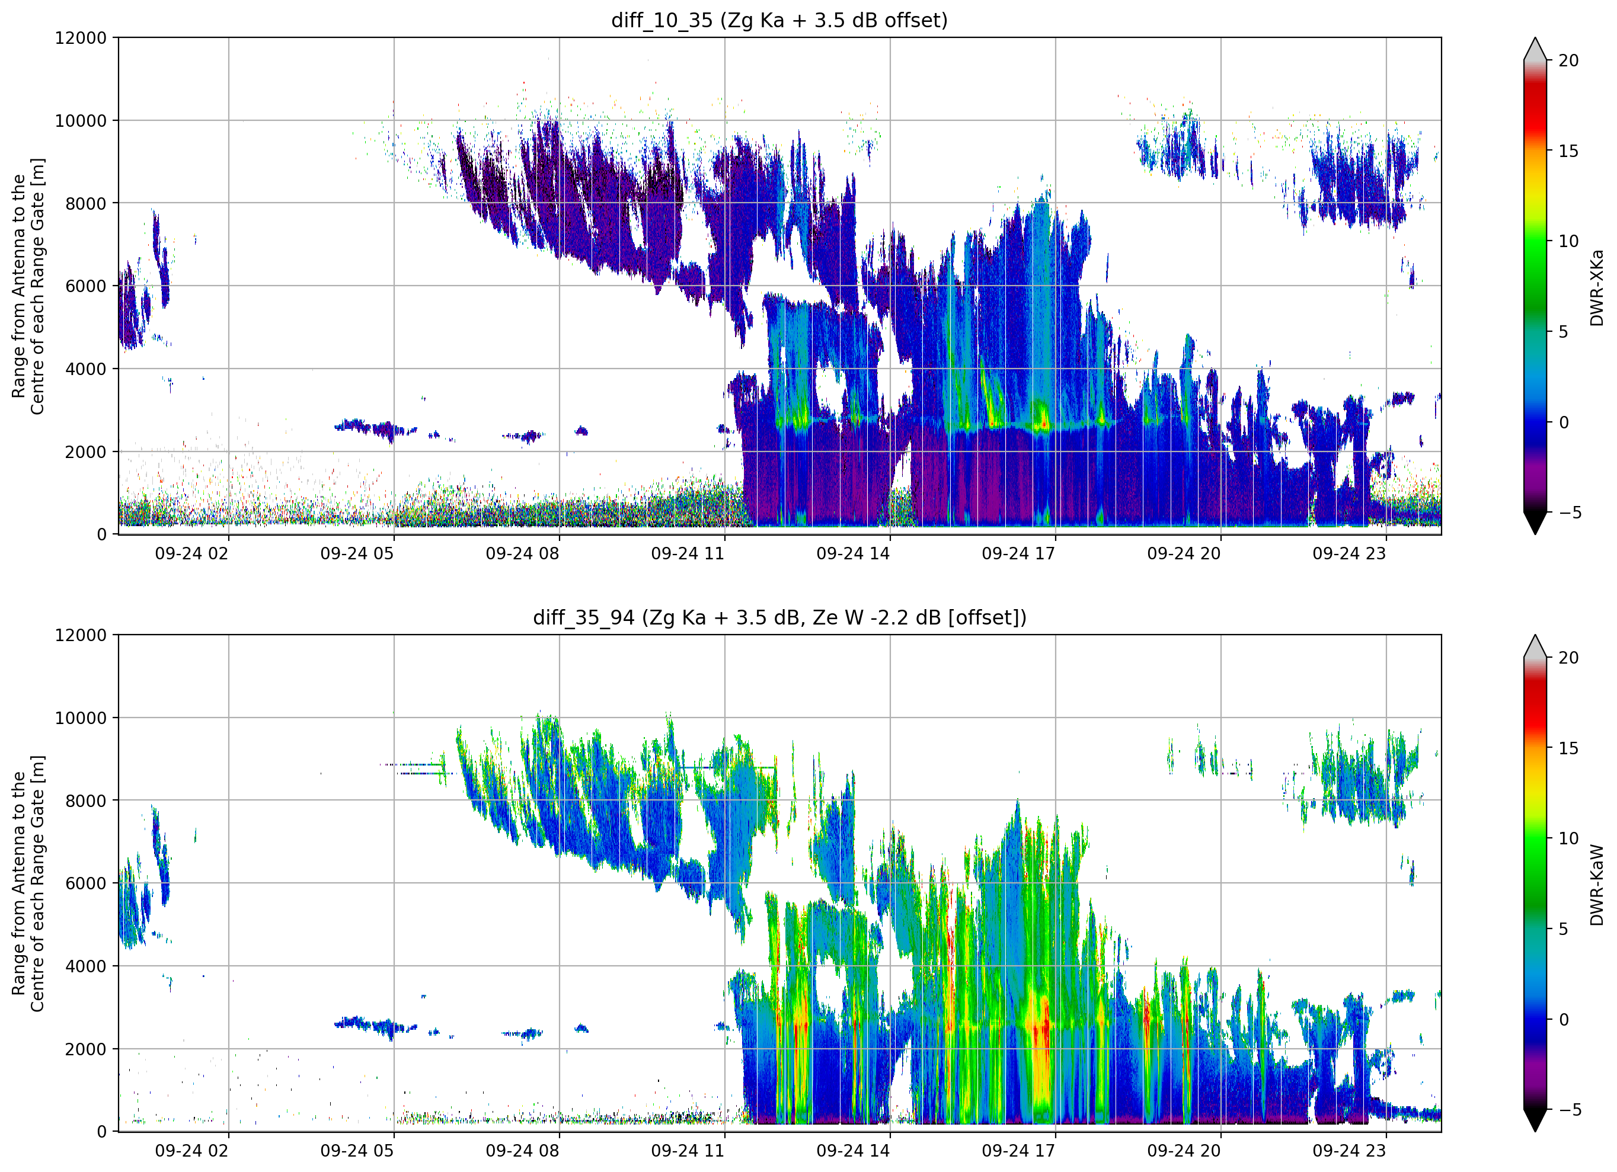Image resolution: width=1617 pixels, height=1172 pixels.
Task: Click the 15 tick on the DWR-XKa colorbar
Action: click(1568, 151)
